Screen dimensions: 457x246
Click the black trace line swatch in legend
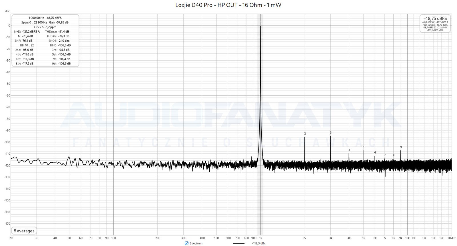click(238, 243)
